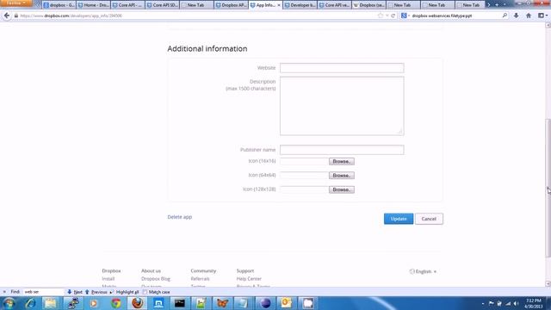Viewport: 551px width, 310px height.
Task: Open the Eclipse sphere icon in taskbar
Action: click(265, 303)
